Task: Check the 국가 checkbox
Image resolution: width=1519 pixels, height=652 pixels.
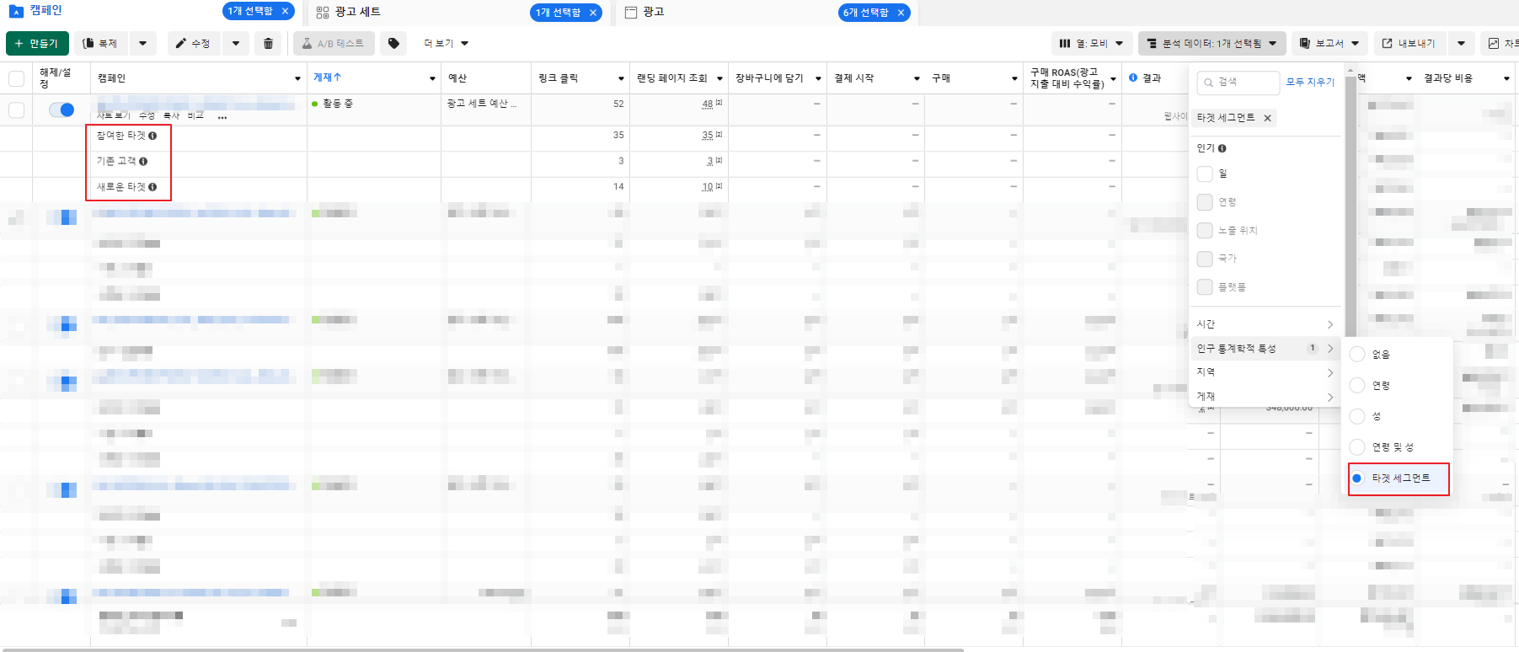Action: pyautogui.click(x=1205, y=259)
